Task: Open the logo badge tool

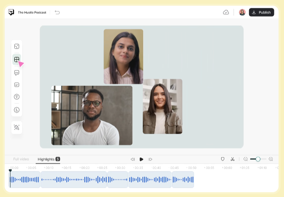Action: pos(17,110)
